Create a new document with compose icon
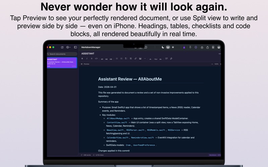The width and height of the screenshot is (268, 167). 62,47
